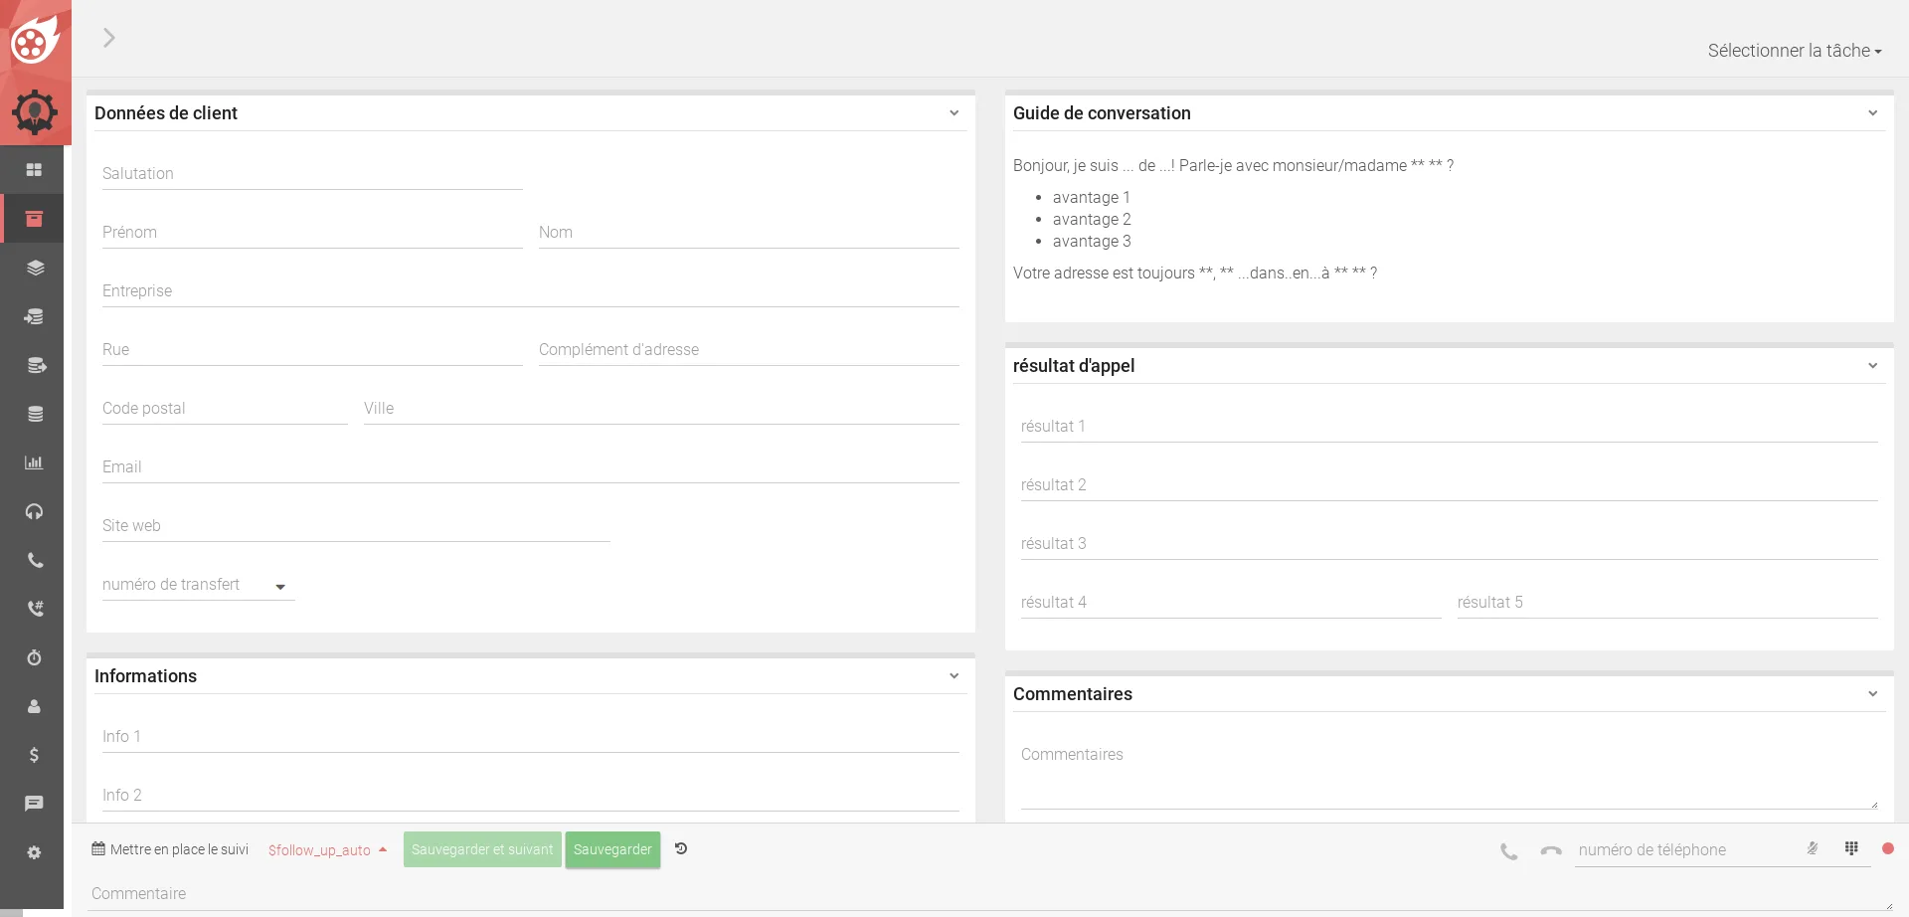Viewport: 1909px width, 917px height.
Task: Focus the résultat 2 field
Action: 1450,485
